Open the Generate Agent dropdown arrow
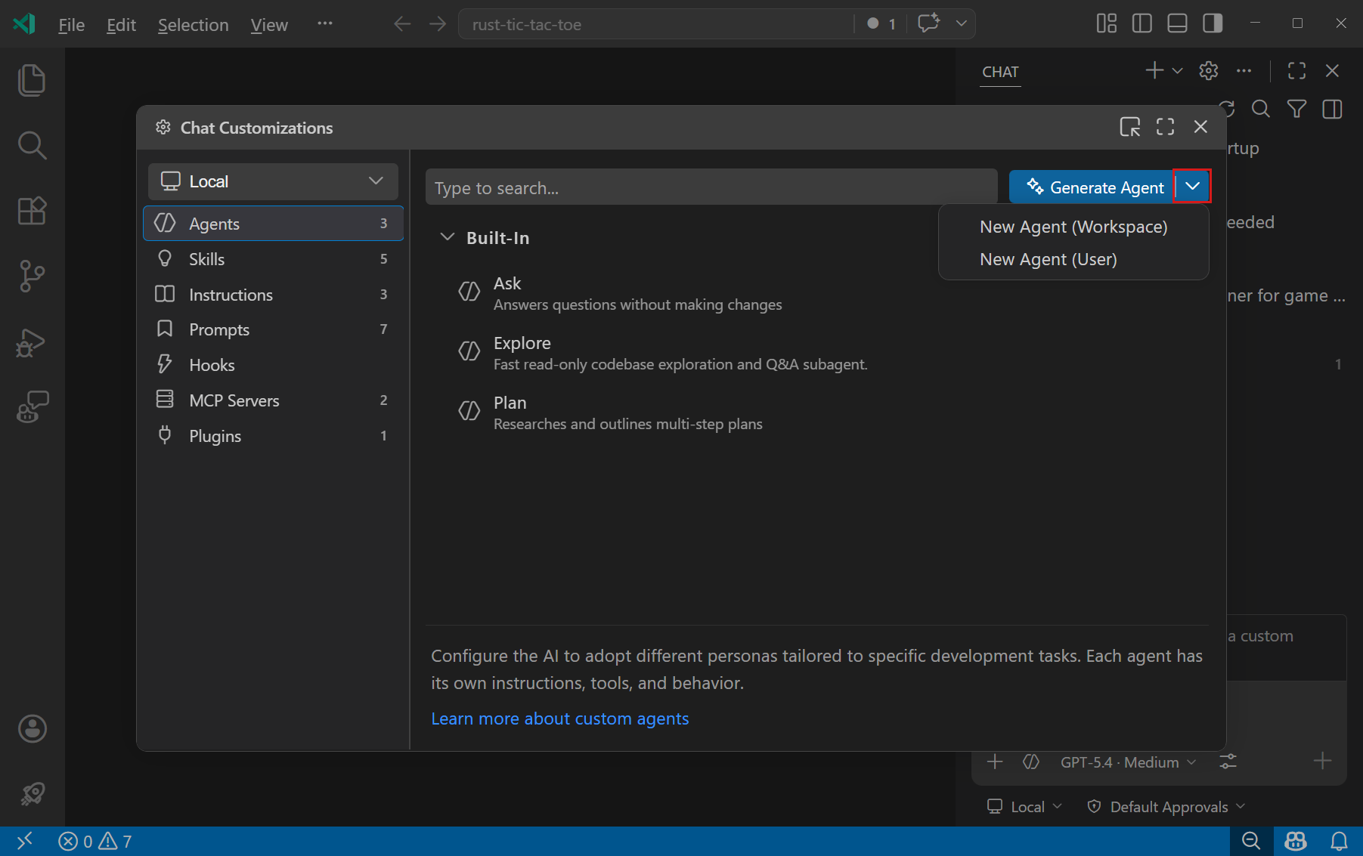The width and height of the screenshot is (1363, 856). pyautogui.click(x=1191, y=186)
